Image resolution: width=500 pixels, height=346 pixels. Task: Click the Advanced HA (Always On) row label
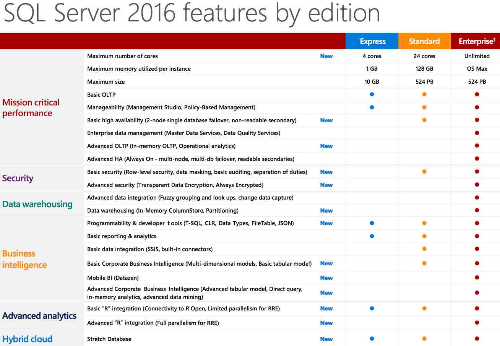point(191,159)
